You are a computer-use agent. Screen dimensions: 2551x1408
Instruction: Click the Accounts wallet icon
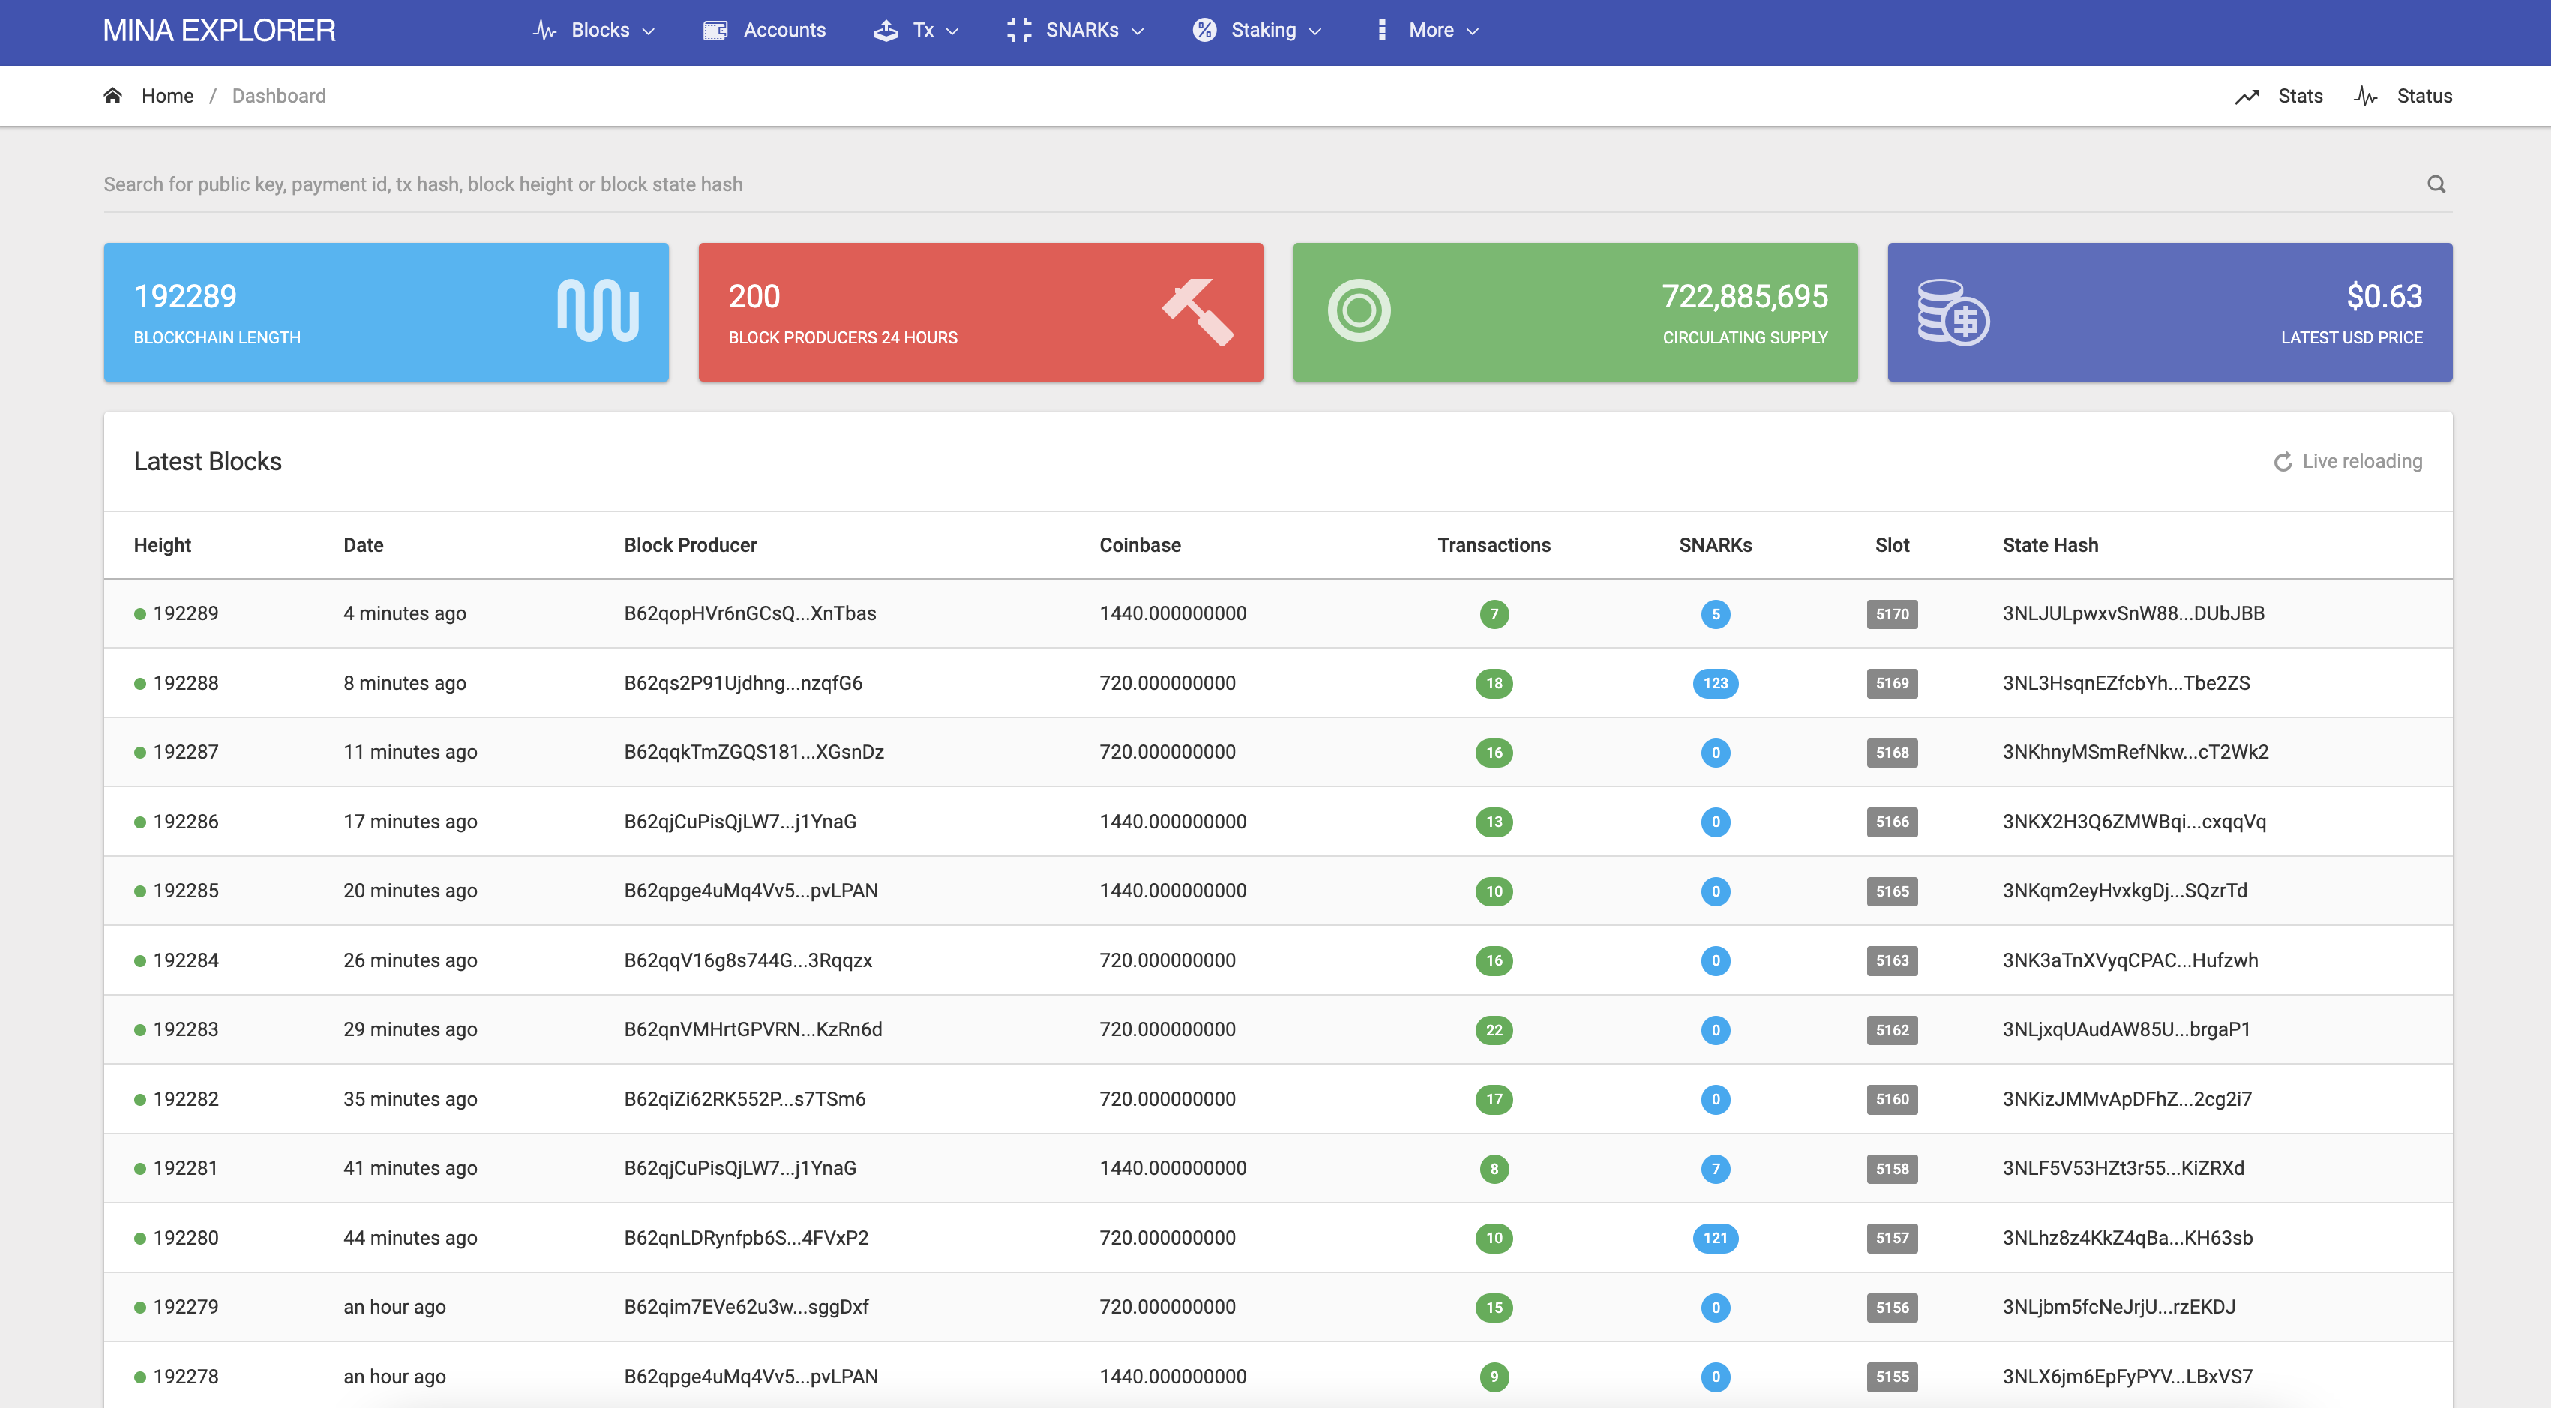(x=715, y=30)
